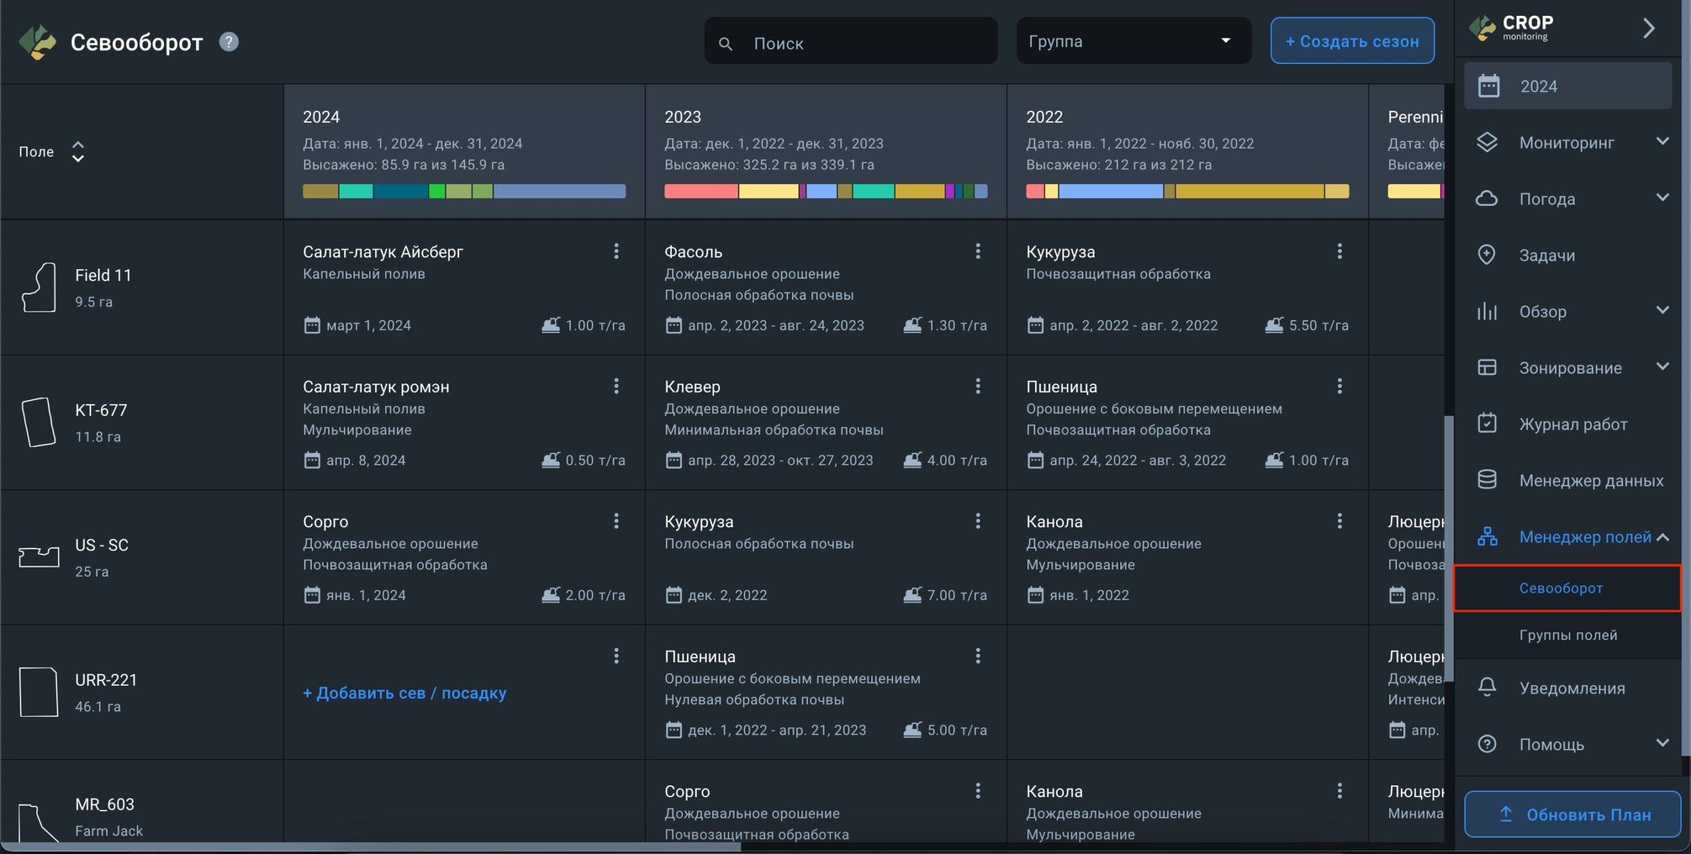This screenshot has height=854, width=1691.
Task: Open the Задачи sidebar item
Action: tap(1567, 255)
